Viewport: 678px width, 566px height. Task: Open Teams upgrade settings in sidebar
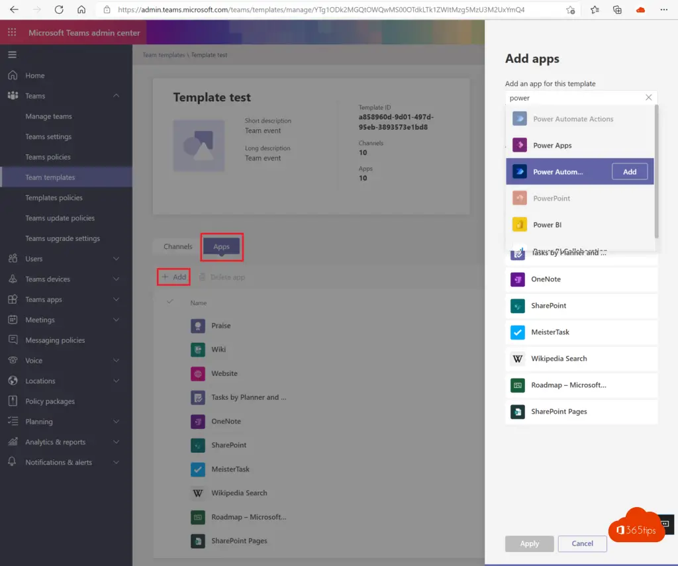[x=62, y=238]
